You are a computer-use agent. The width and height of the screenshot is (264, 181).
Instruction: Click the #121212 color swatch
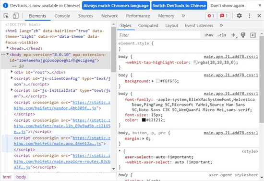pyautogui.click(x=144, y=120)
